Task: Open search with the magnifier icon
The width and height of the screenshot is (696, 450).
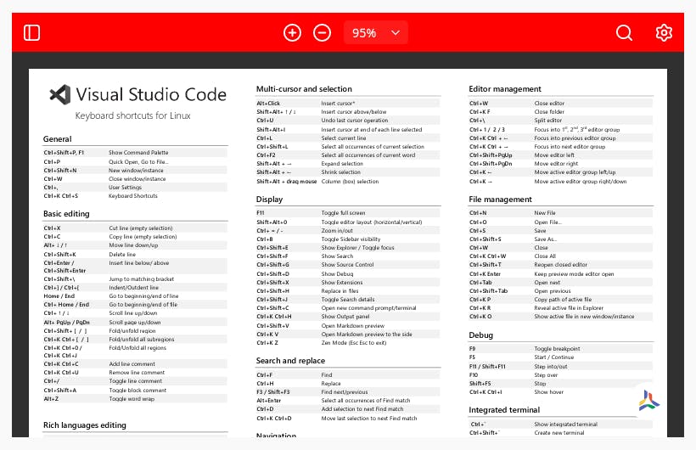Action: point(624,32)
